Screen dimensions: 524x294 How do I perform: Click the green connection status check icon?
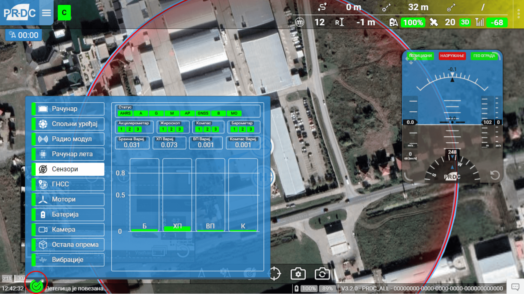36,286
